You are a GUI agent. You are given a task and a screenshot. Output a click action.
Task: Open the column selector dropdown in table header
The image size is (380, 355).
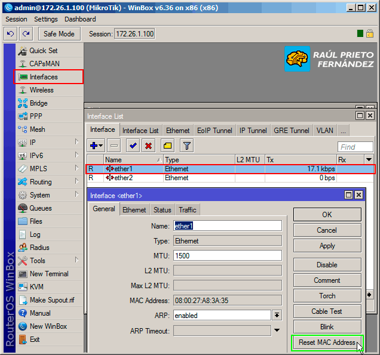point(369,160)
